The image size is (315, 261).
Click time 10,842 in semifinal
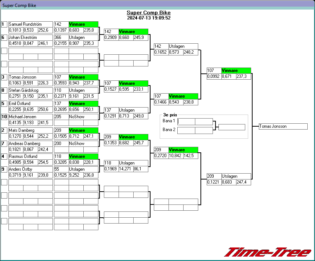176,156
